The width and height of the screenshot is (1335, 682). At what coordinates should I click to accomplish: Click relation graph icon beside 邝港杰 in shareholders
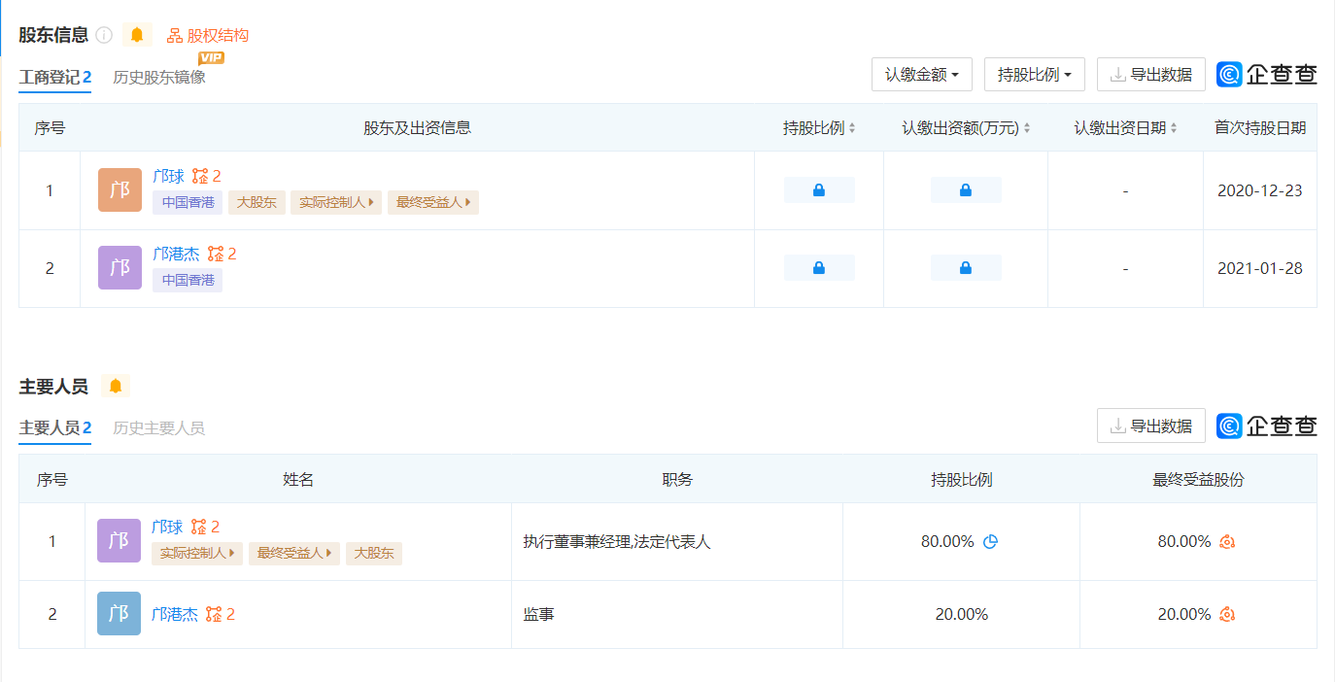click(216, 254)
